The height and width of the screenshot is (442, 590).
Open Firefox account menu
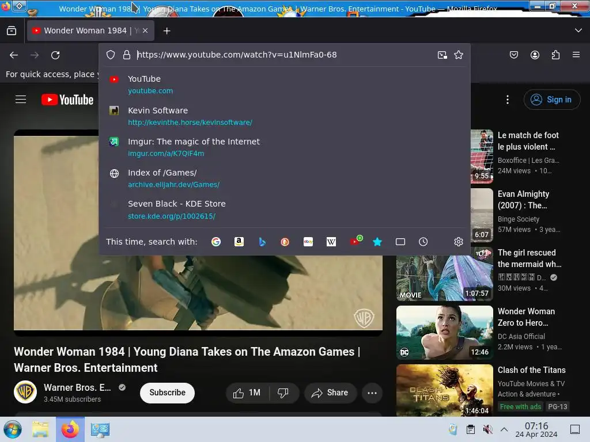coord(535,55)
